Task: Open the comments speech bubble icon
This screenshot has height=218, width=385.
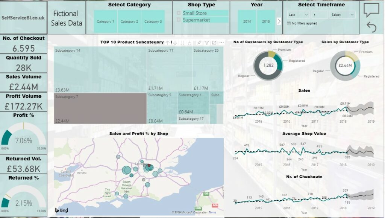Action: [x=371, y=11]
